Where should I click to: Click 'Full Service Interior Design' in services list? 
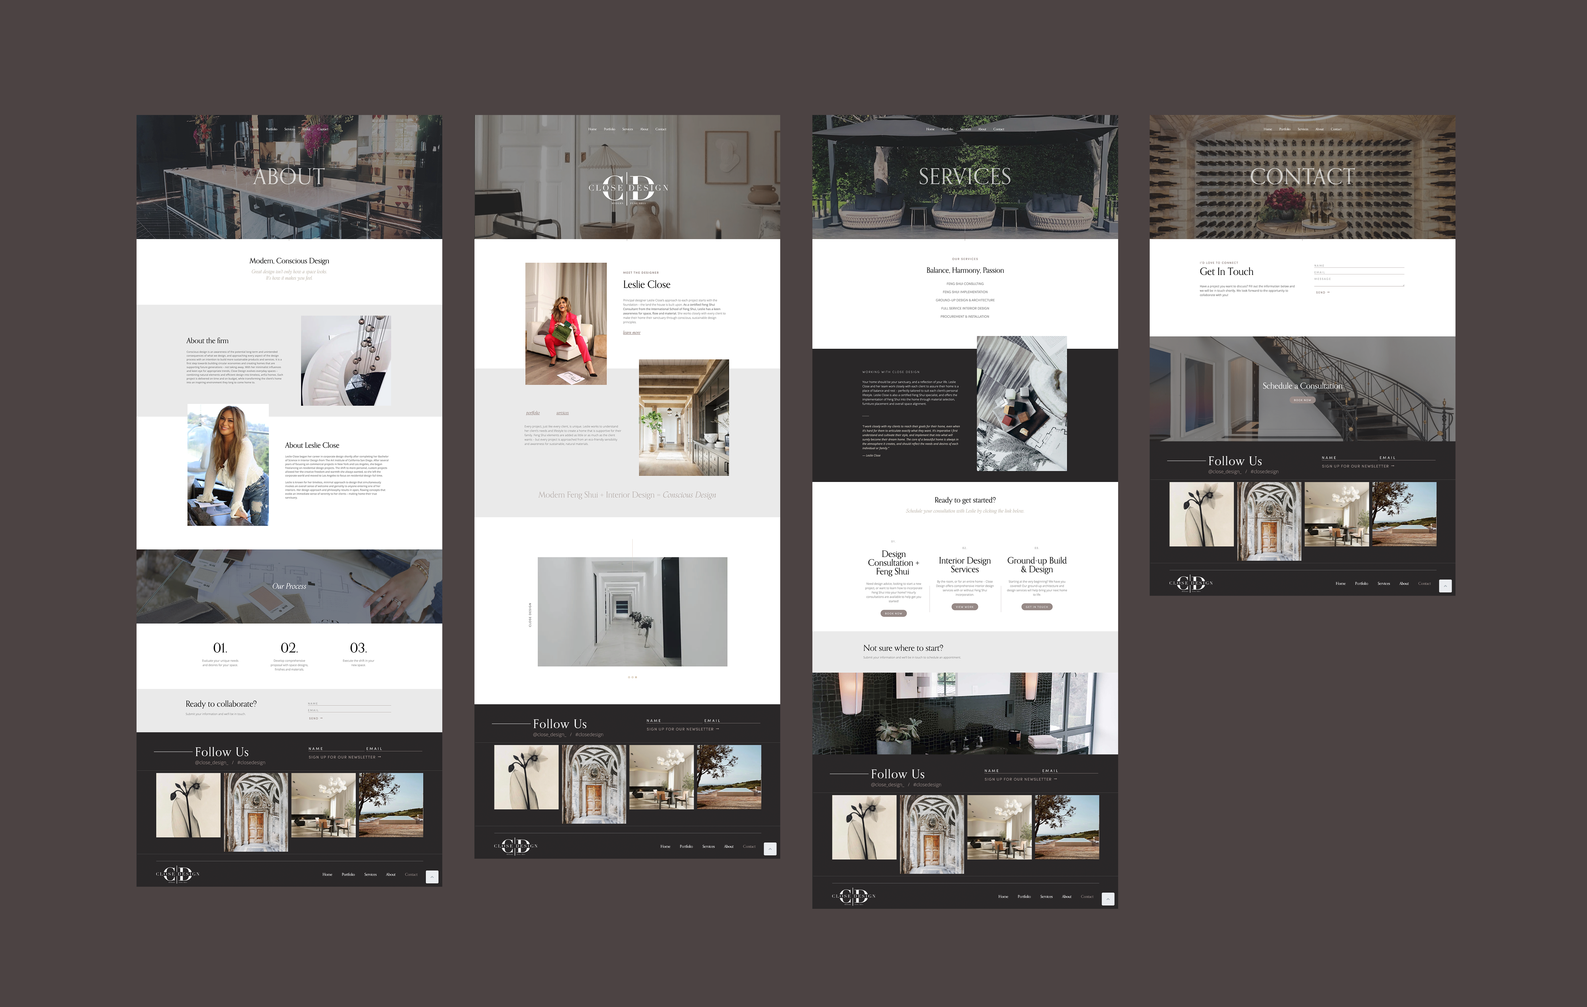[965, 308]
